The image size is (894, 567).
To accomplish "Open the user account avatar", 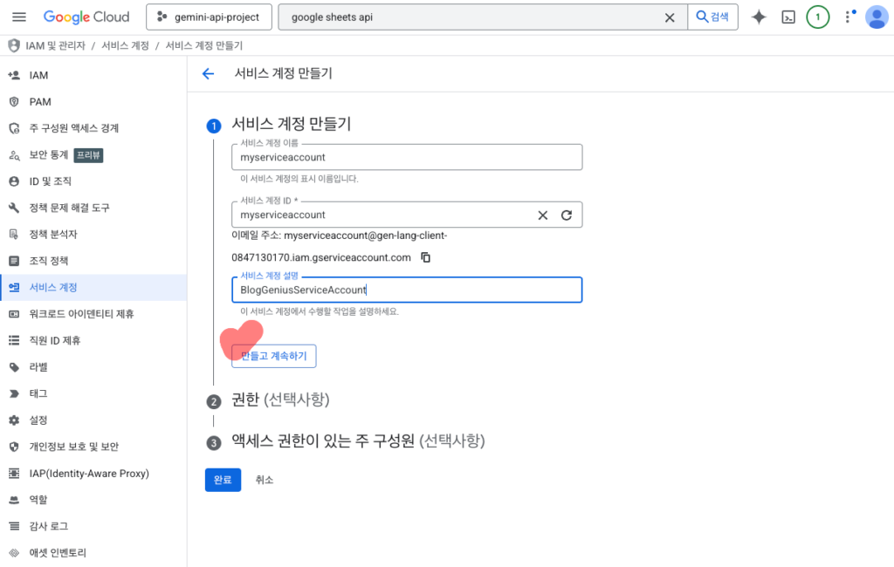I will [876, 17].
